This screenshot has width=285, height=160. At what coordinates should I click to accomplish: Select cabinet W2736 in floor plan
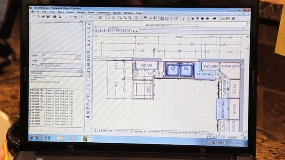tap(147, 65)
